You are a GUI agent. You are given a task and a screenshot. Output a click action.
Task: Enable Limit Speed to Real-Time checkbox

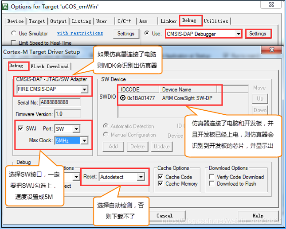point(13,43)
